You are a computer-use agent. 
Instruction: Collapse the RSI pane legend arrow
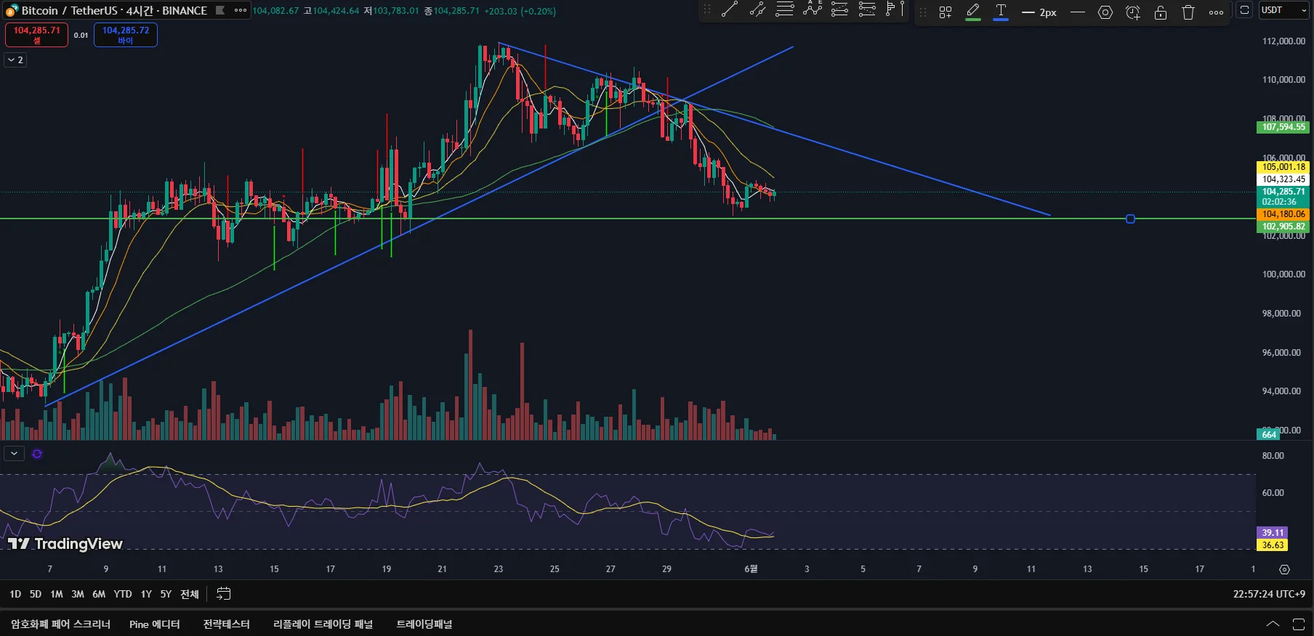coord(14,454)
